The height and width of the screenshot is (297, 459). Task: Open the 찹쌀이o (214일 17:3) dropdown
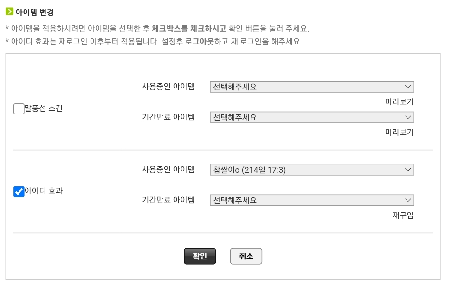311,170
